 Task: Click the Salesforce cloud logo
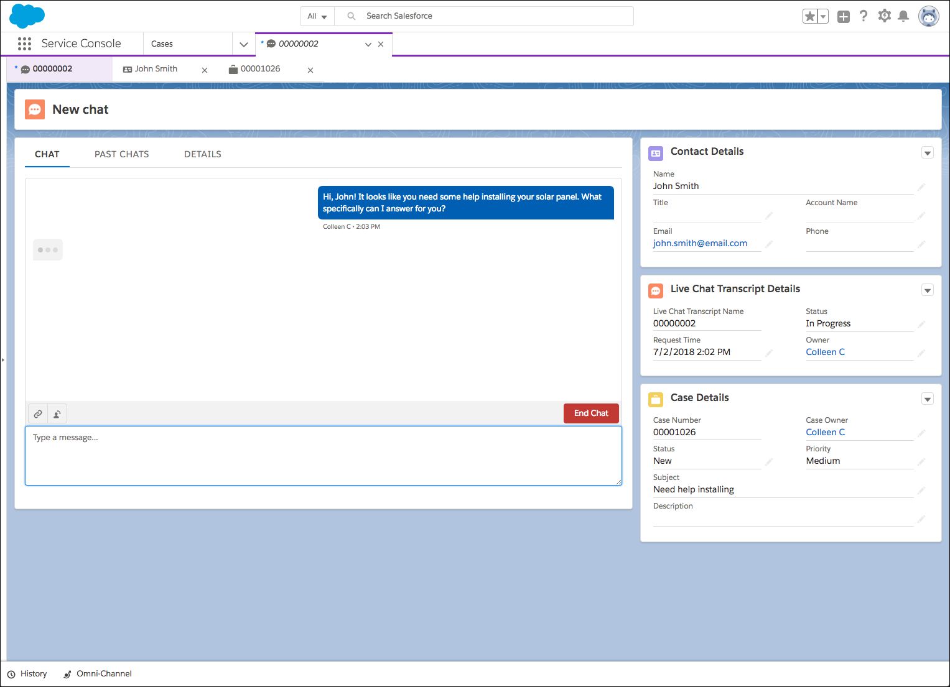pyautogui.click(x=27, y=16)
